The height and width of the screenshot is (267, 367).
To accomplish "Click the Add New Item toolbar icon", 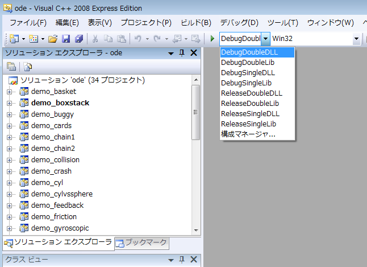I will pyautogui.click(x=34, y=39).
